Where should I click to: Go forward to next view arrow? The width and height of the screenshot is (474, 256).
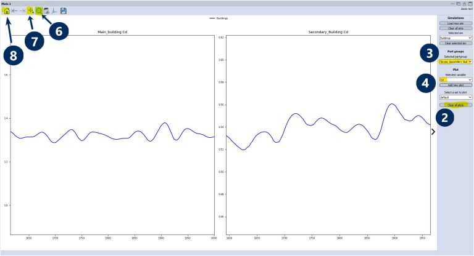point(22,11)
